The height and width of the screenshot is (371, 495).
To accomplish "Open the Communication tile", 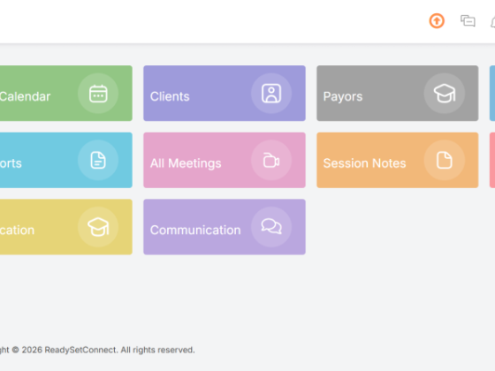I will click(225, 227).
